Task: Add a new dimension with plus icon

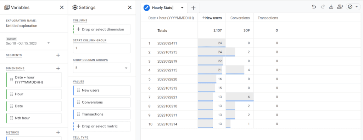Action: pyautogui.click(x=58, y=68)
